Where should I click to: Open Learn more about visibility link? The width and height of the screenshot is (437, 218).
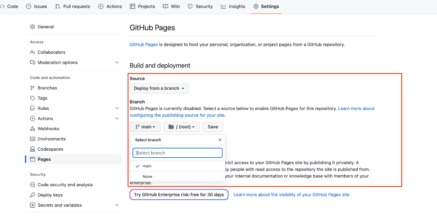291,195
